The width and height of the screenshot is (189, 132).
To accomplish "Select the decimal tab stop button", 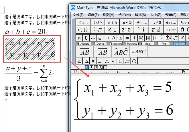I will click(105, 67).
